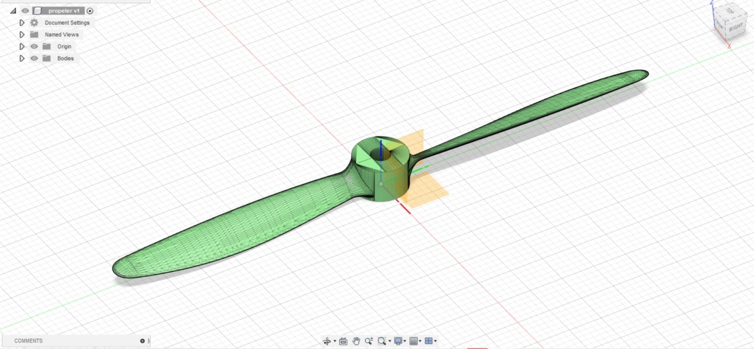Add a comment with the plus icon
This screenshot has width=754, height=349.
tap(142, 341)
